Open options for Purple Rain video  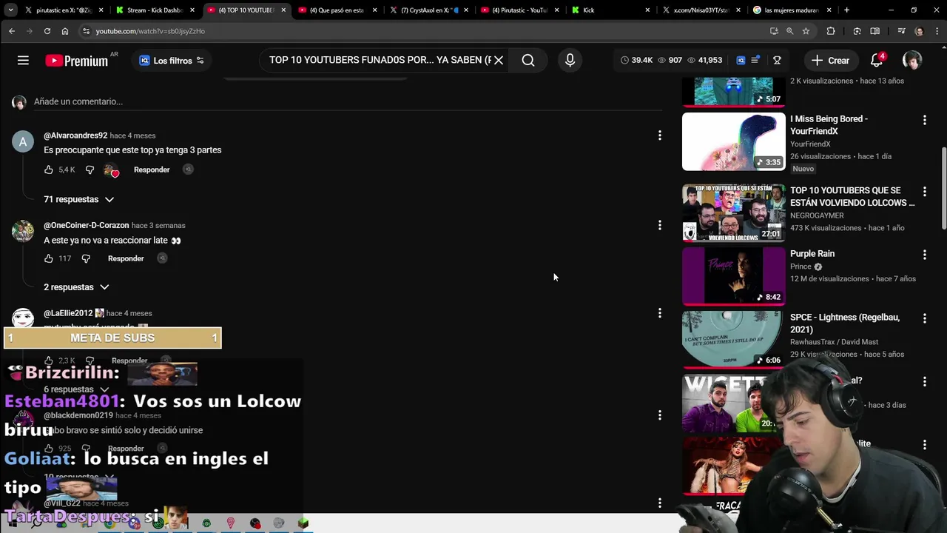925,254
